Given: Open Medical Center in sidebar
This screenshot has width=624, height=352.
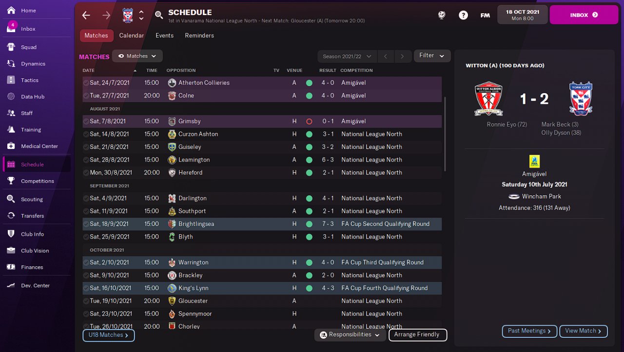Looking at the screenshot, I should tap(39, 146).
